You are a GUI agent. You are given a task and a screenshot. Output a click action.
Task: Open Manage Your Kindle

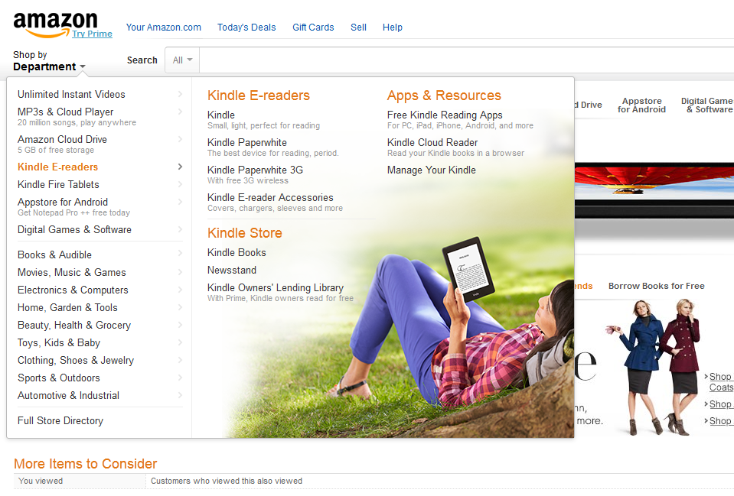[431, 170]
